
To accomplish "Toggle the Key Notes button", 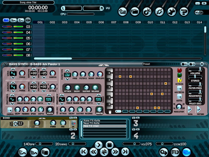I will click(x=179, y=88).
